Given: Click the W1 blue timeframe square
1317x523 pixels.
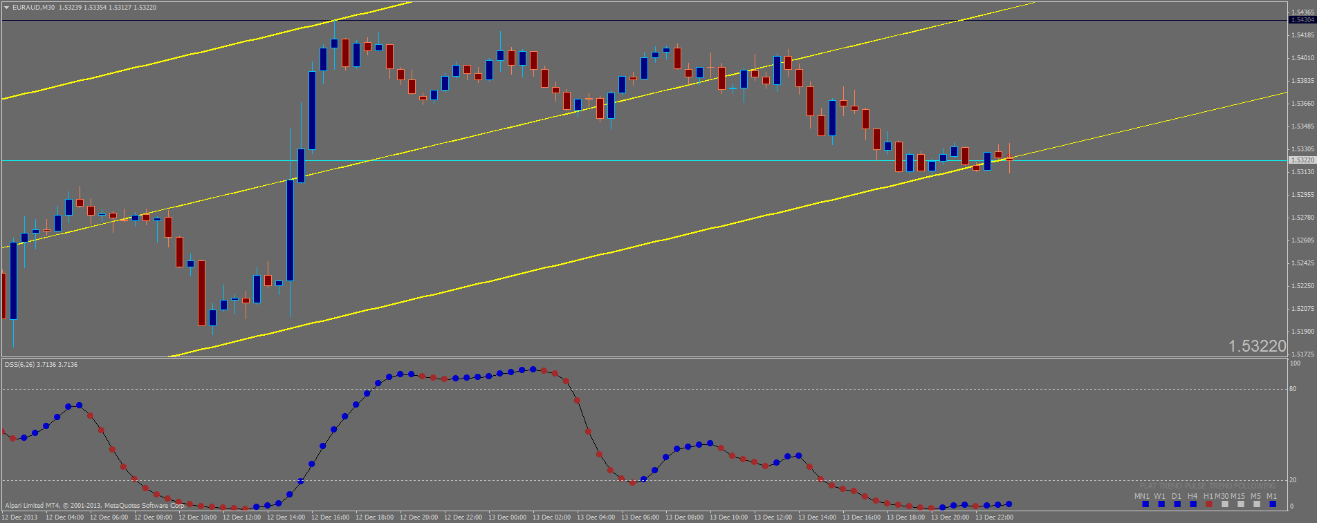Looking at the screenshot, I should 1161,504.
